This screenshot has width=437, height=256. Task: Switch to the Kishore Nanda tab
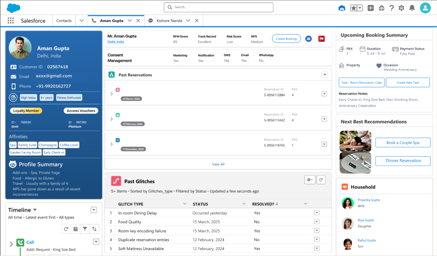[x=169, y=20]
